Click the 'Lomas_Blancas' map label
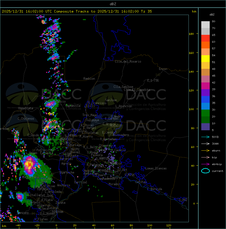The width and height of the screenshot is (226, 229). tap(156, 168)
